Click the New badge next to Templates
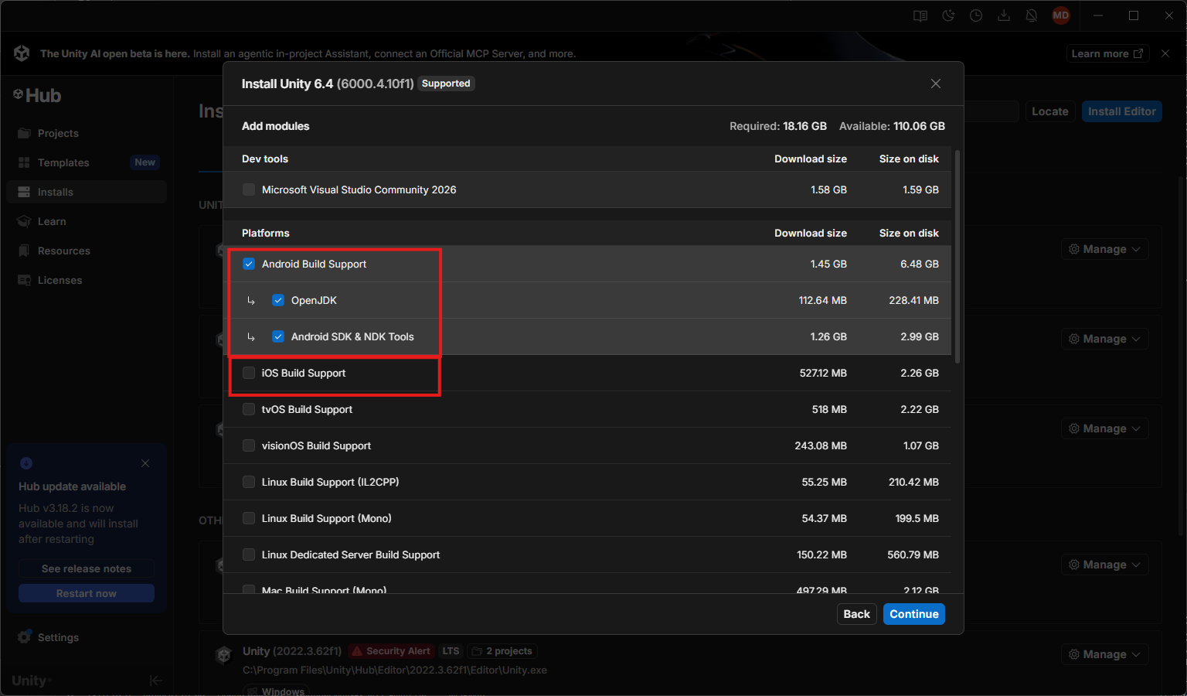The image size is (1187, 696). [145, 162]
